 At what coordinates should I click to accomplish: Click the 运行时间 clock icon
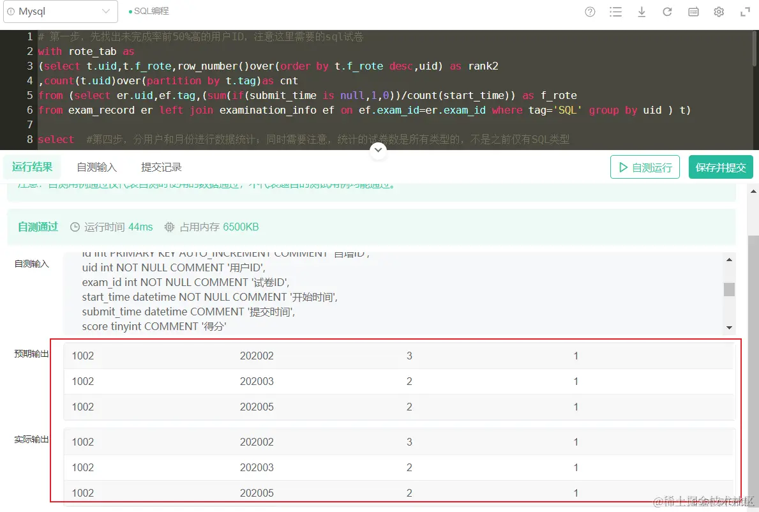(75, 227)
